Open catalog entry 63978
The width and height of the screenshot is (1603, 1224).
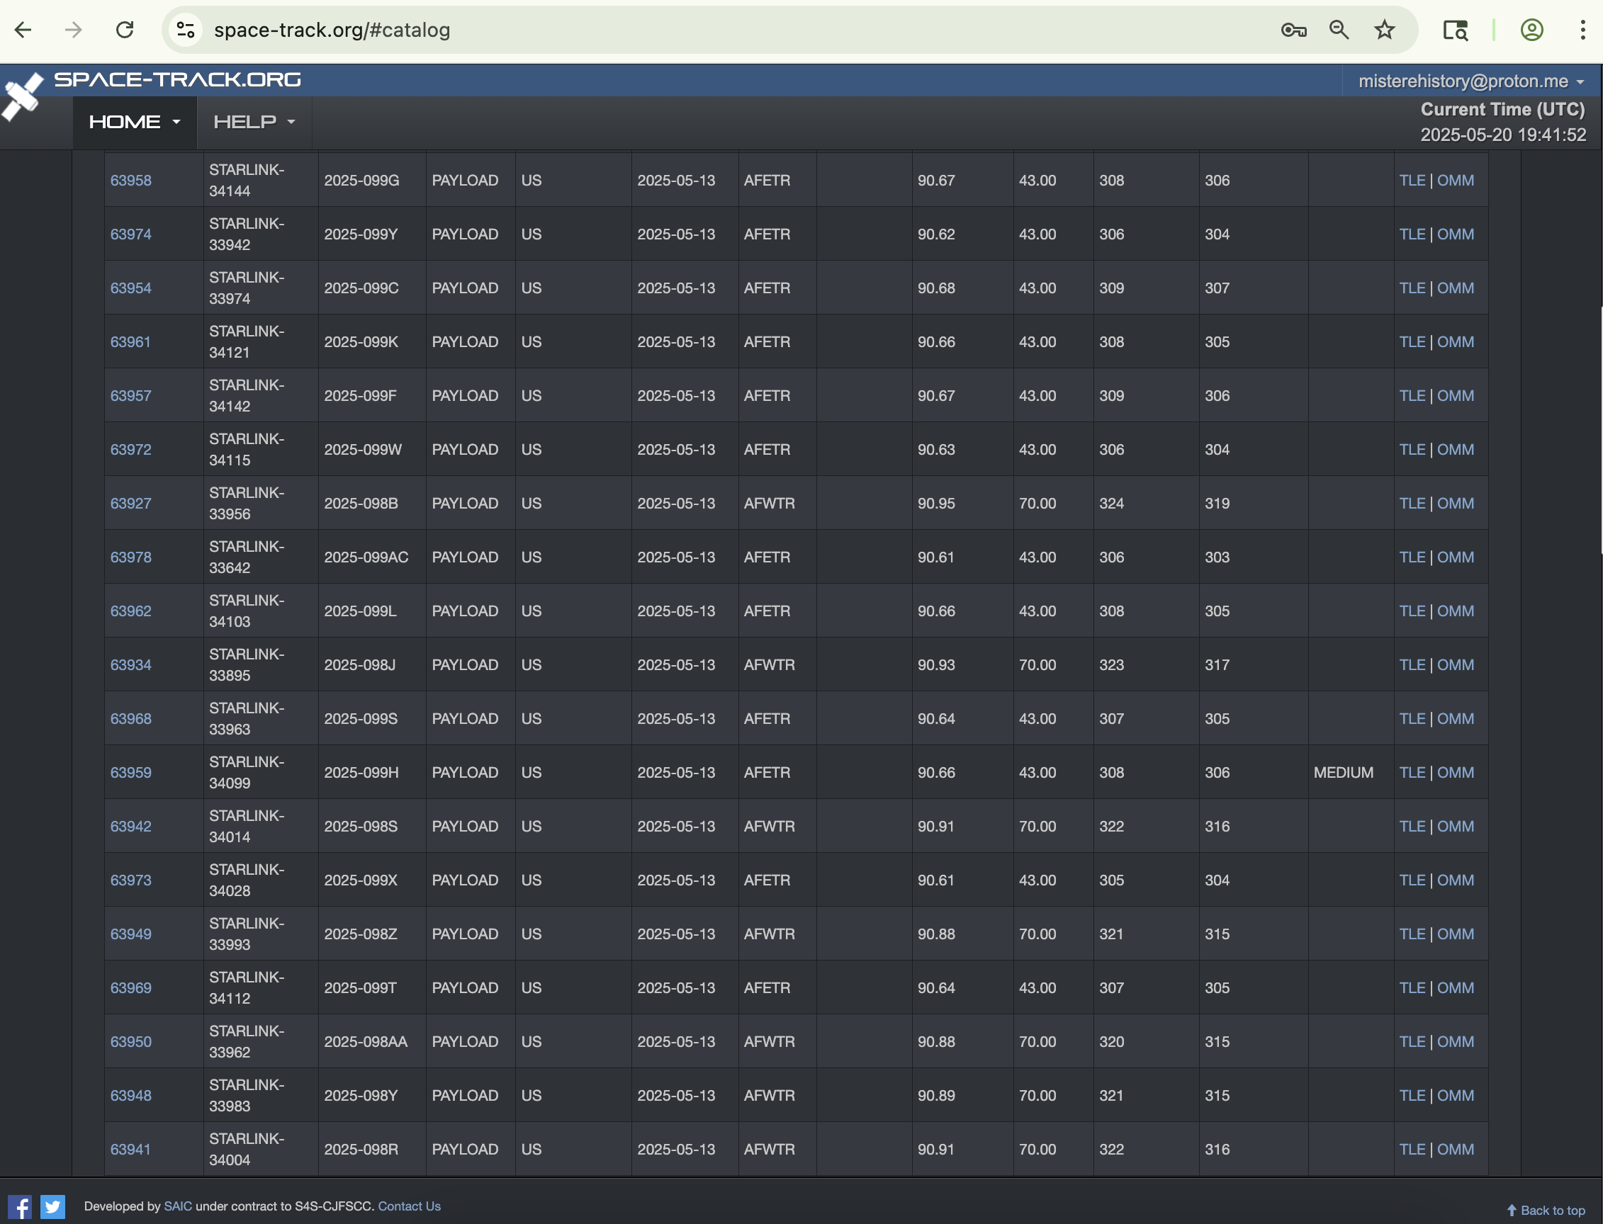130,558
